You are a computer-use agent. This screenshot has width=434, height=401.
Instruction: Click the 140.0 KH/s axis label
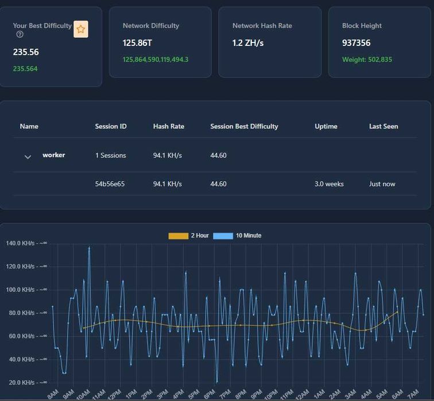(26, 243)
